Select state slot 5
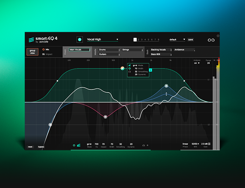 point(148,39)
